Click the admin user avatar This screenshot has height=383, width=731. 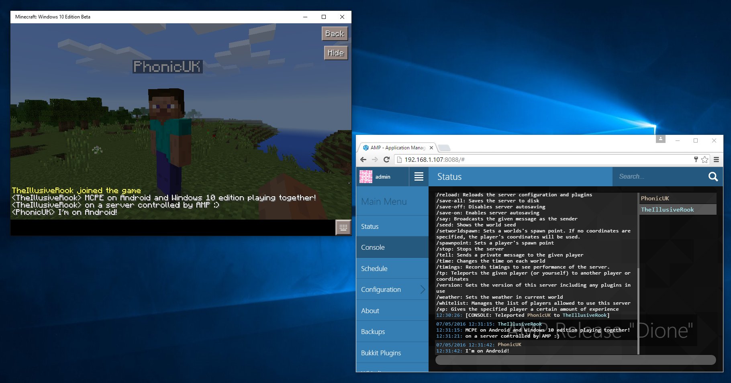coord(365,177)
